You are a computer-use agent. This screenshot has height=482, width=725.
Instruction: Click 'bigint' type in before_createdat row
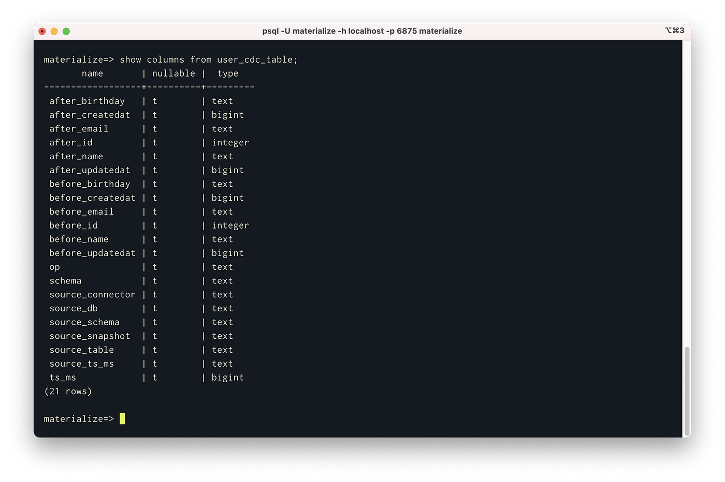click(228, 198)
